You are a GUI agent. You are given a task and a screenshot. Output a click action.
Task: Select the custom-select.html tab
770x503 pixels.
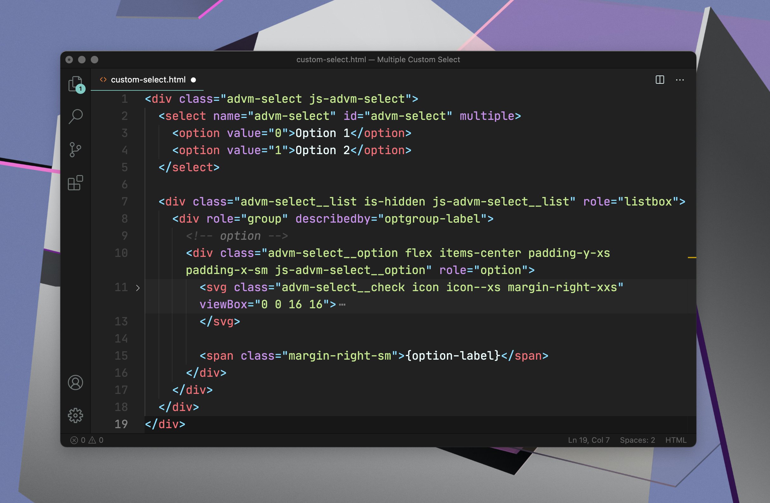(148, 80)
